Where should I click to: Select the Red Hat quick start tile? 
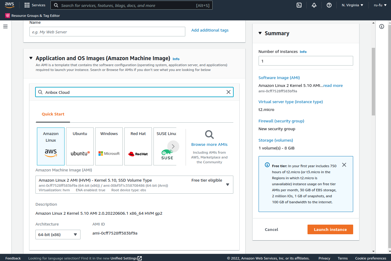138,146
